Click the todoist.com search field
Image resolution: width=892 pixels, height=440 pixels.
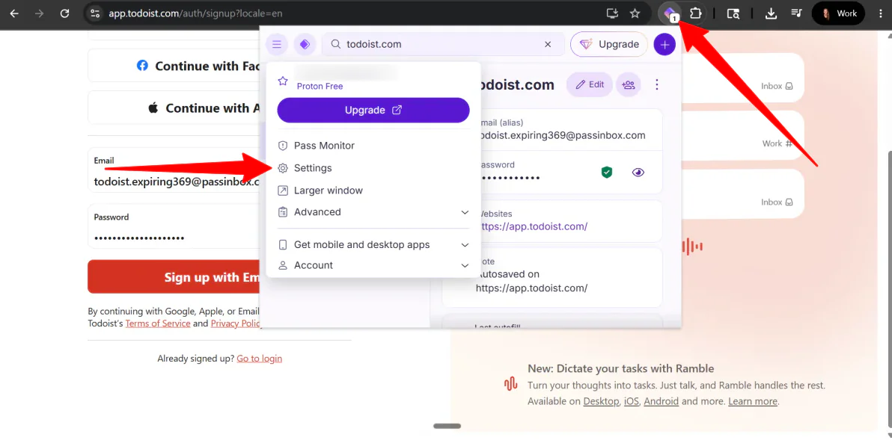443,44
